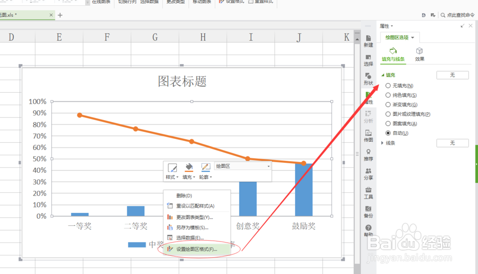
Task: Close the .xls document tab
Action: [51, 15]
